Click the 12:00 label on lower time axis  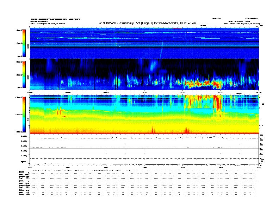pyautogui.click(x=144, y=167)
